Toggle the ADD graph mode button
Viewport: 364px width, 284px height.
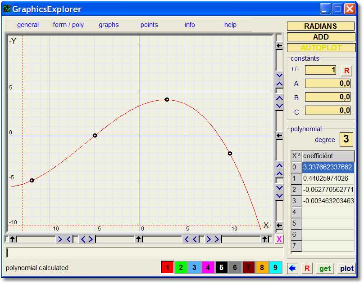click(x=321, y=37)
